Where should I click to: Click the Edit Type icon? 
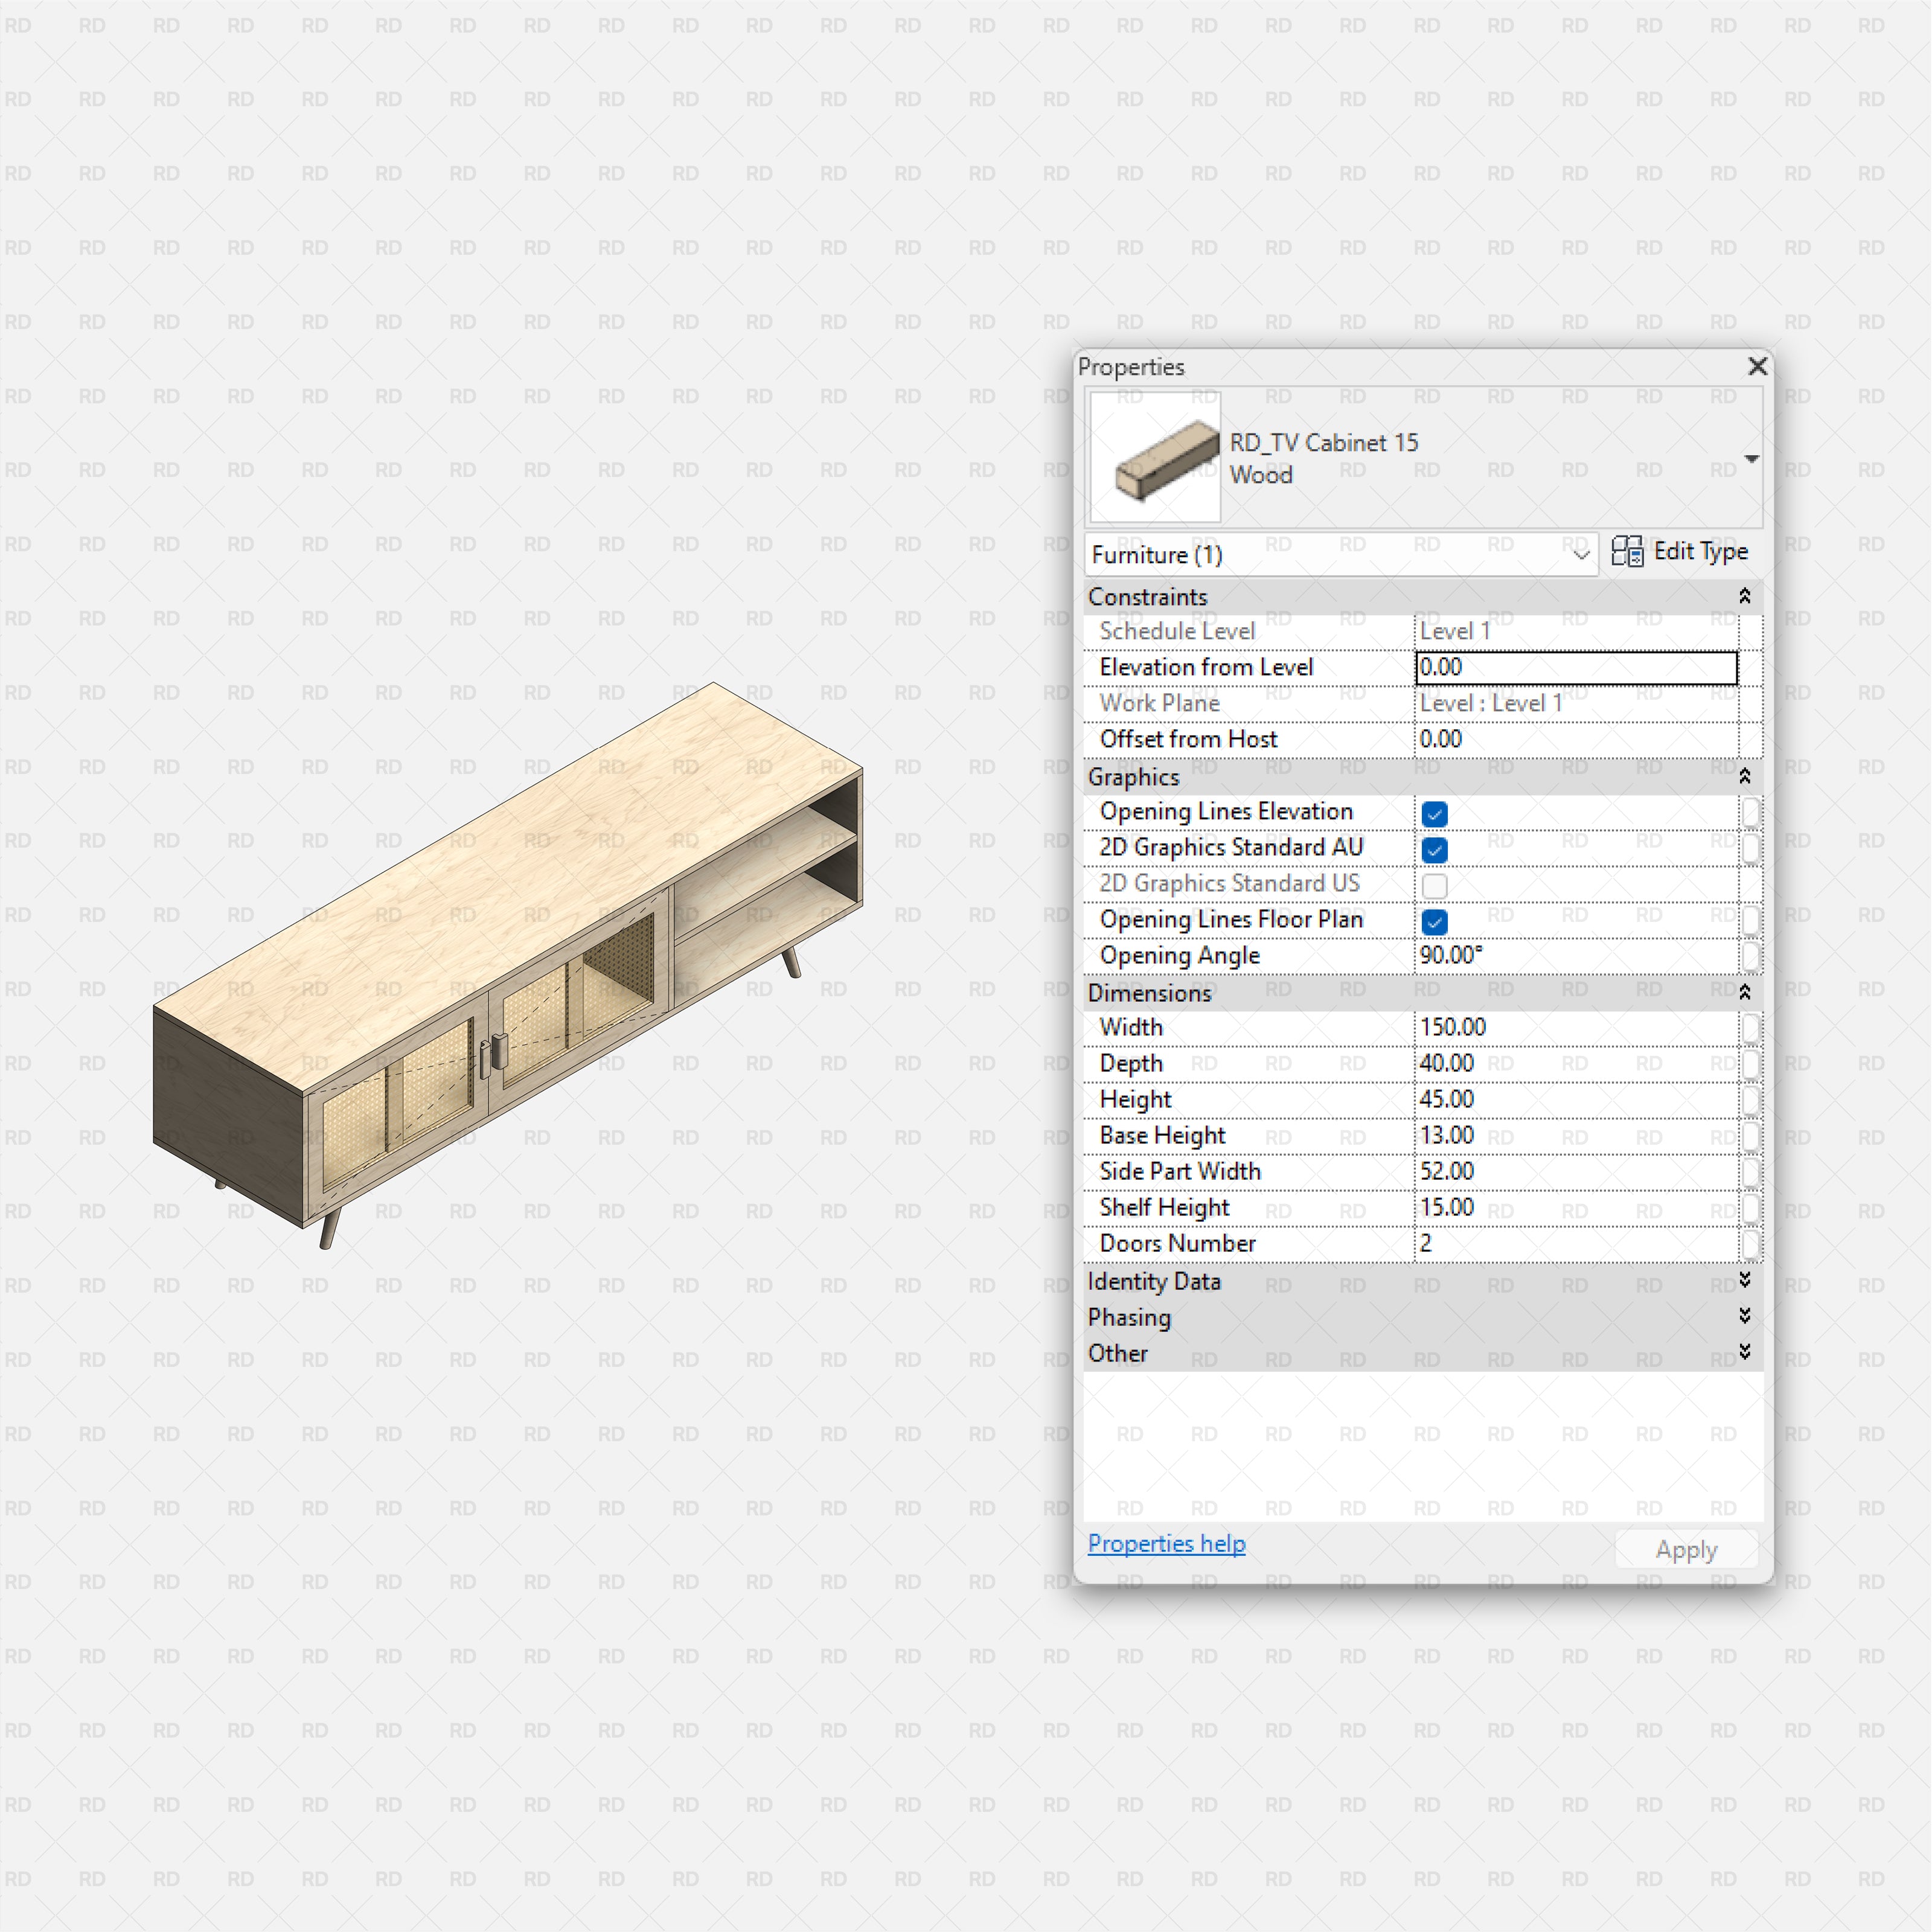(x=1627, y=551)
